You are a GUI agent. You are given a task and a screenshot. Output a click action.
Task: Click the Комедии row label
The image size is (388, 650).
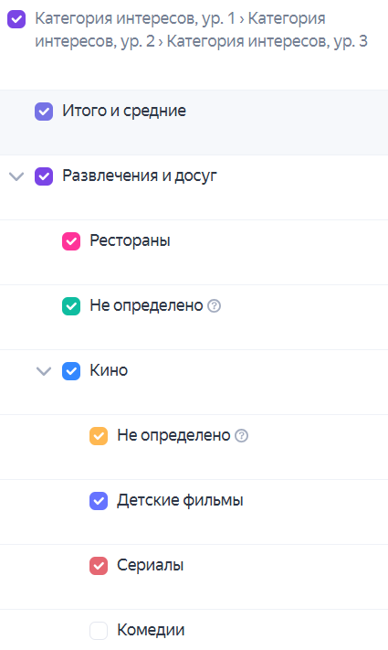[x=152, y=630]
